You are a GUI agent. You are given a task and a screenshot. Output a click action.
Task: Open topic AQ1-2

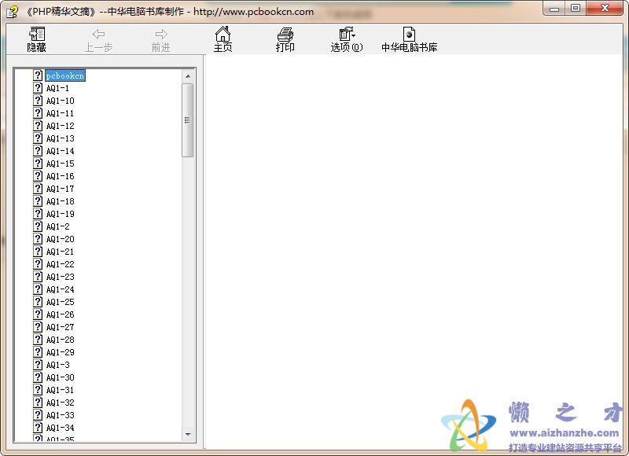click(x=57, y=226)
